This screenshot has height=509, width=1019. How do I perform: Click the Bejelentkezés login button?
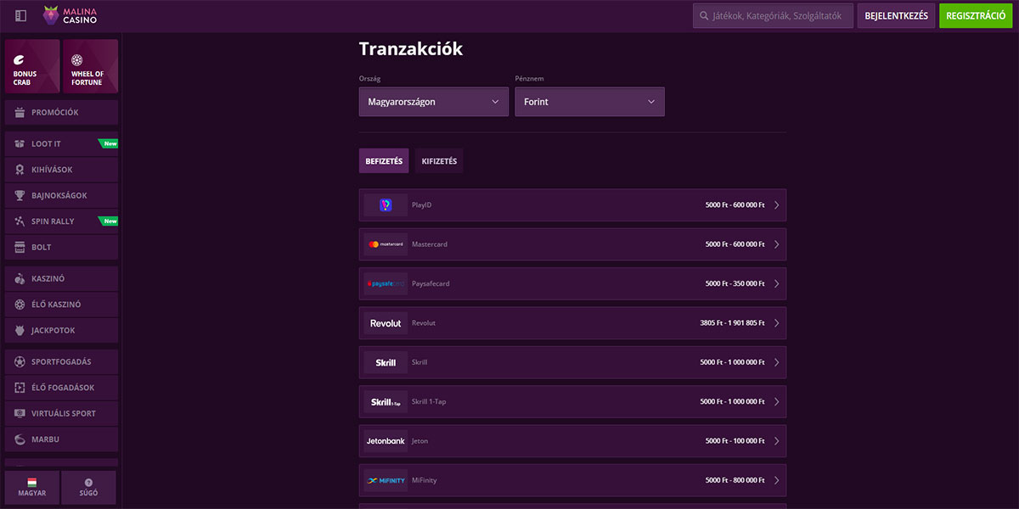tap(896, 15)
